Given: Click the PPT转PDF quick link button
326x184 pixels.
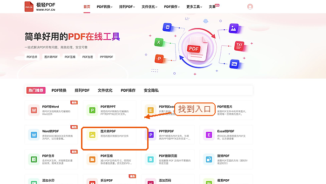Looking at the screenshot, I should tap(107, 57).
